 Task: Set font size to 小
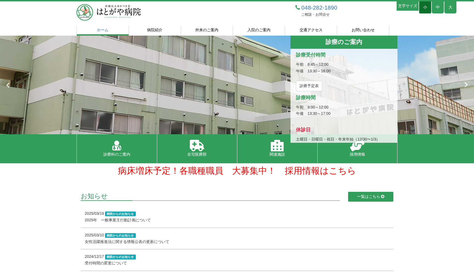pos(425,7)
